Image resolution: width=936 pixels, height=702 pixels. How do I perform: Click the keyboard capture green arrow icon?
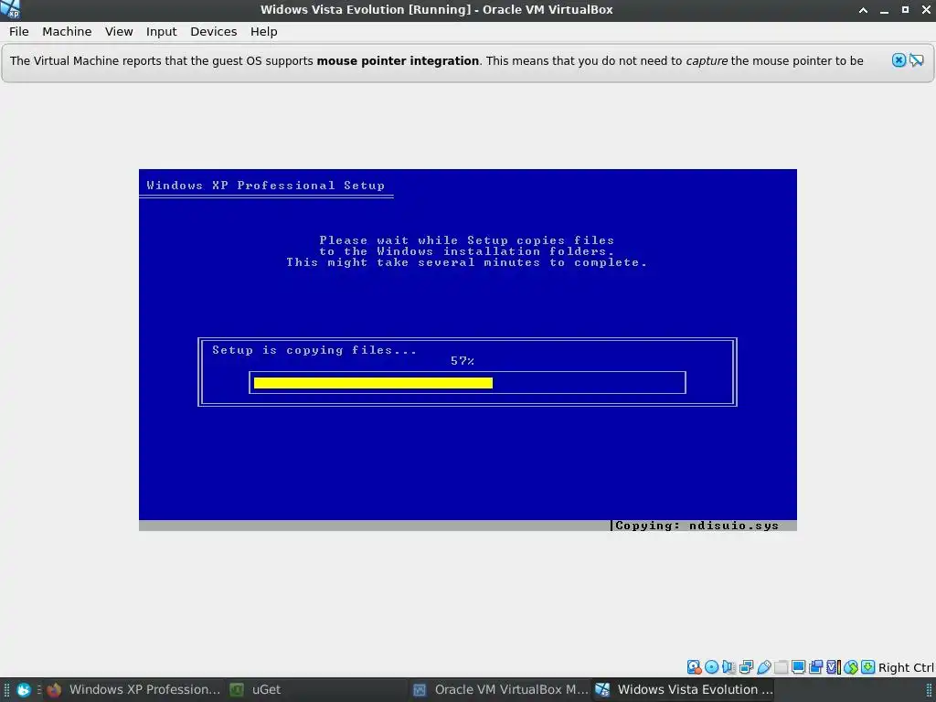(x=868, y=666)
